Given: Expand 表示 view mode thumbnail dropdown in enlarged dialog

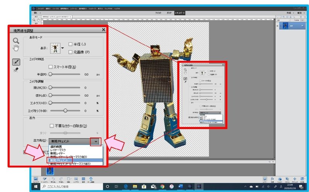Looking at the screenshot, I should (x=63, y=48).
